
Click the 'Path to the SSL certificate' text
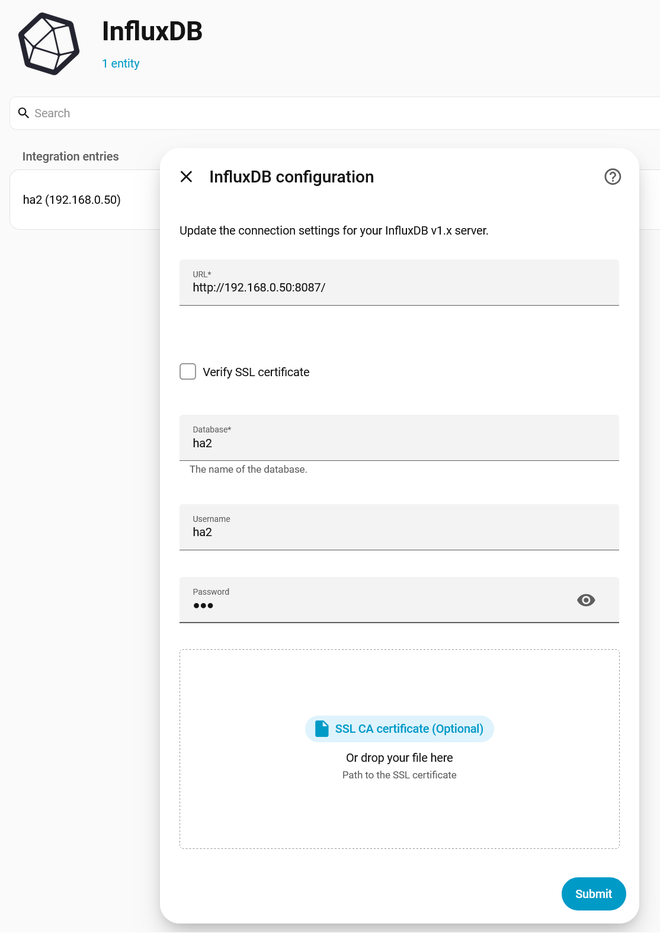(399, 775)
